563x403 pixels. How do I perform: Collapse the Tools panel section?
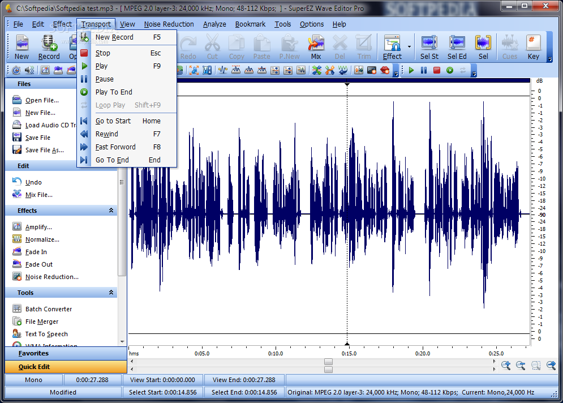point(111,293)
